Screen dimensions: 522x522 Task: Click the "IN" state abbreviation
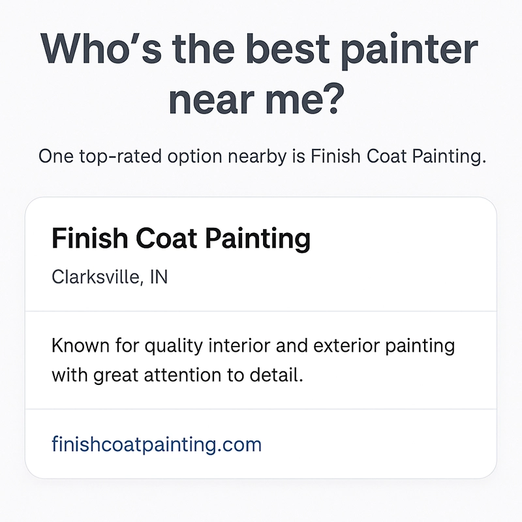[x=158, y=277]
